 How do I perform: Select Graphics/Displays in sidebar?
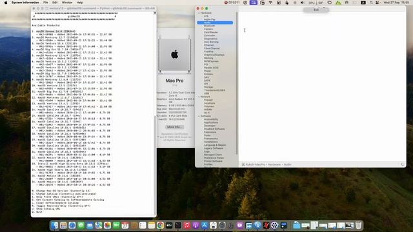tap(214, 55)
